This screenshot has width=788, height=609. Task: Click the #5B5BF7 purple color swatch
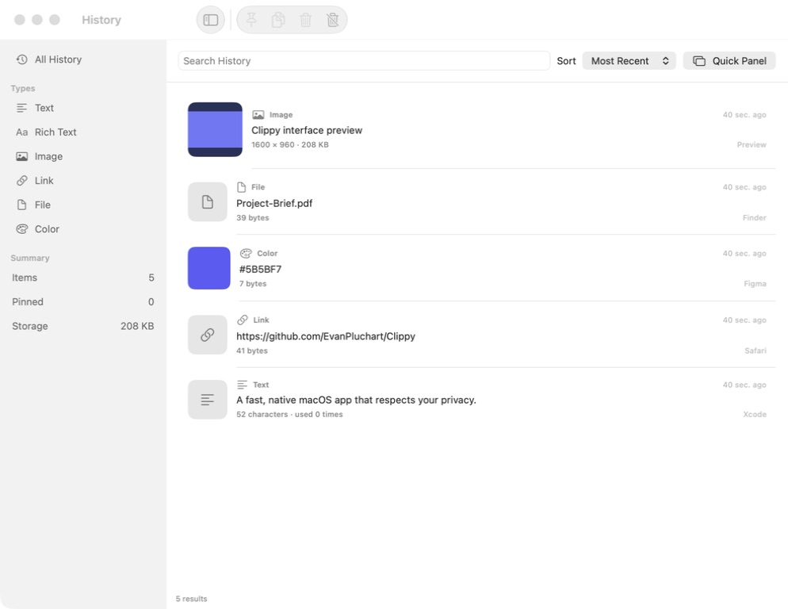coord(209,268)
